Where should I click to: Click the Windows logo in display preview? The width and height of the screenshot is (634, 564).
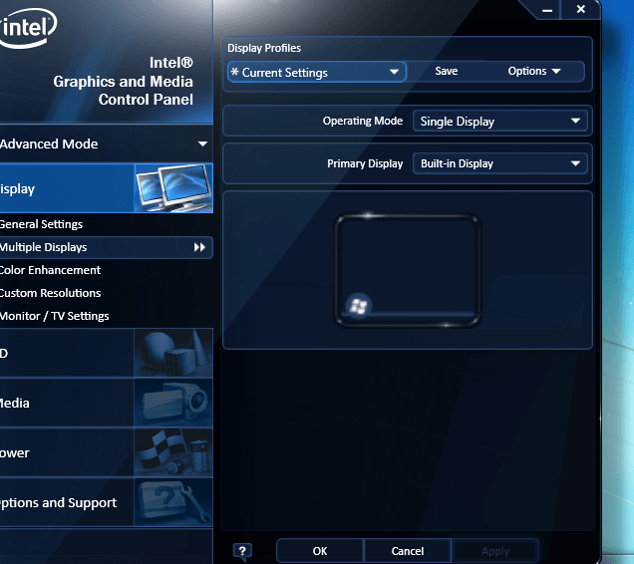[x=358, y=306]
